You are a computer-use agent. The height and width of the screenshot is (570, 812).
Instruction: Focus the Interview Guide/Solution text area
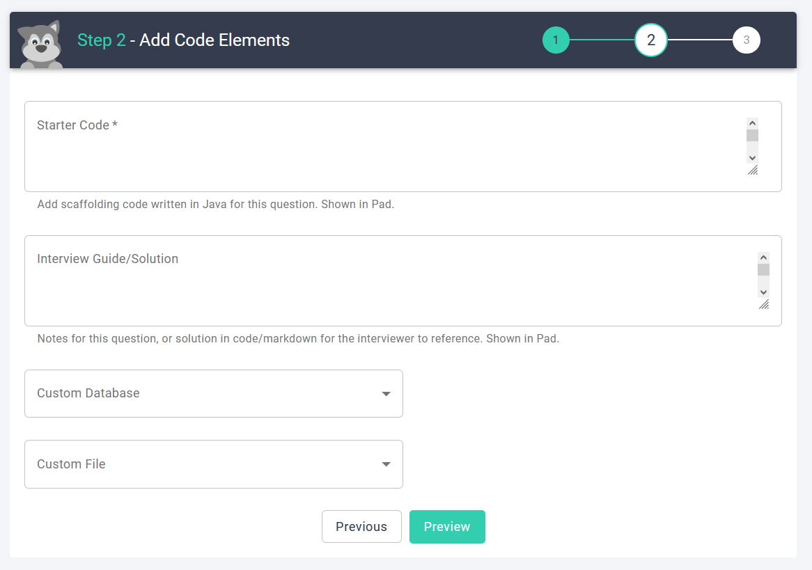tap(403, 280)
